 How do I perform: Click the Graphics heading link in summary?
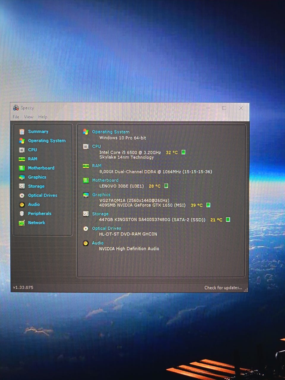click(101, 195)
